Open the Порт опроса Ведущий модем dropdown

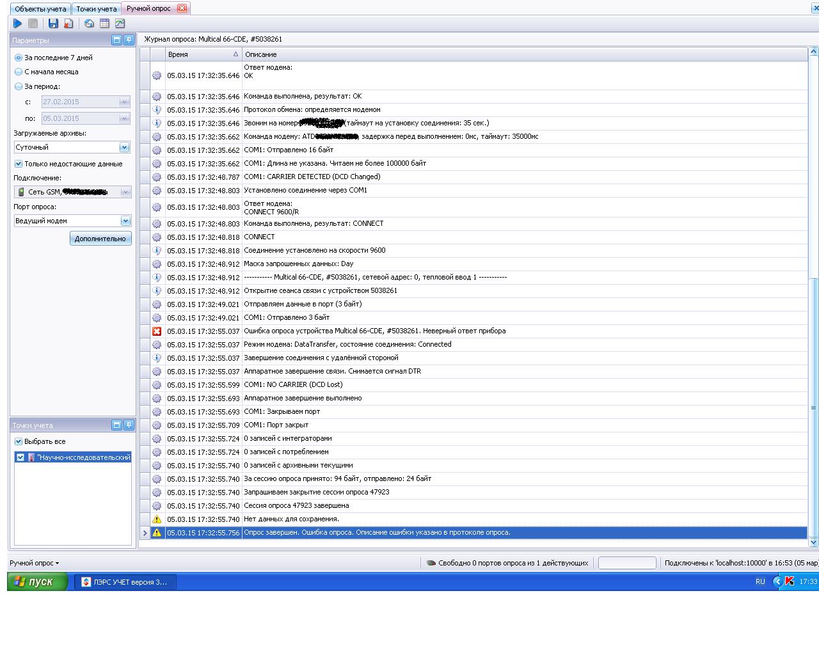(x=125, y=221)
